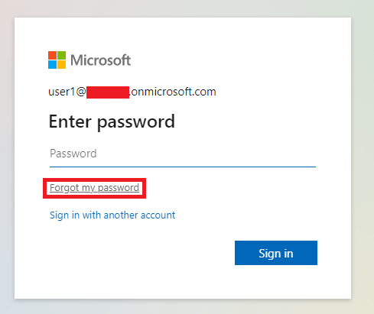The image size is (374, 314).
Task: Click the gray Password placeholder text
Action: tap(73, 154)
